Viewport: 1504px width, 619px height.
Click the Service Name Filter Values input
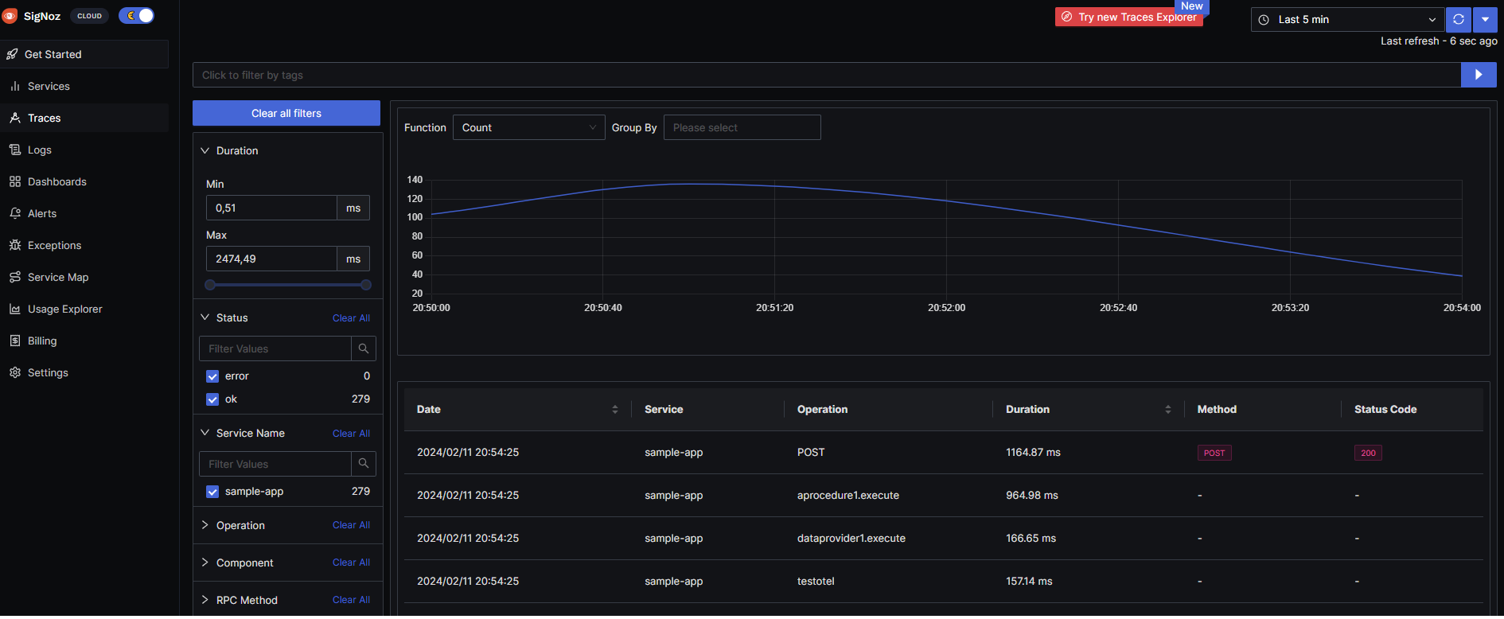click(275, 464)
